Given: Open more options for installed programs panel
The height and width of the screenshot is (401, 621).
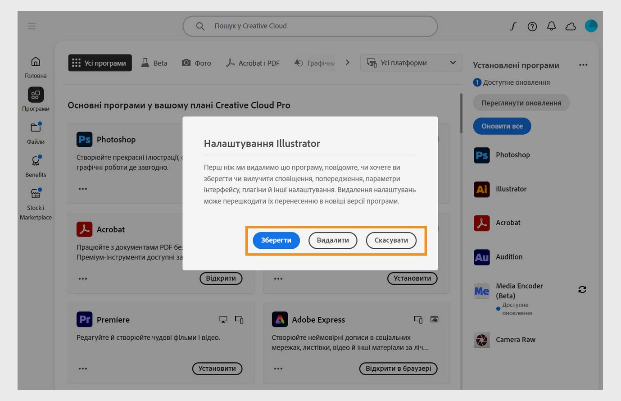Looking at the screenshot, I should 583,65.
